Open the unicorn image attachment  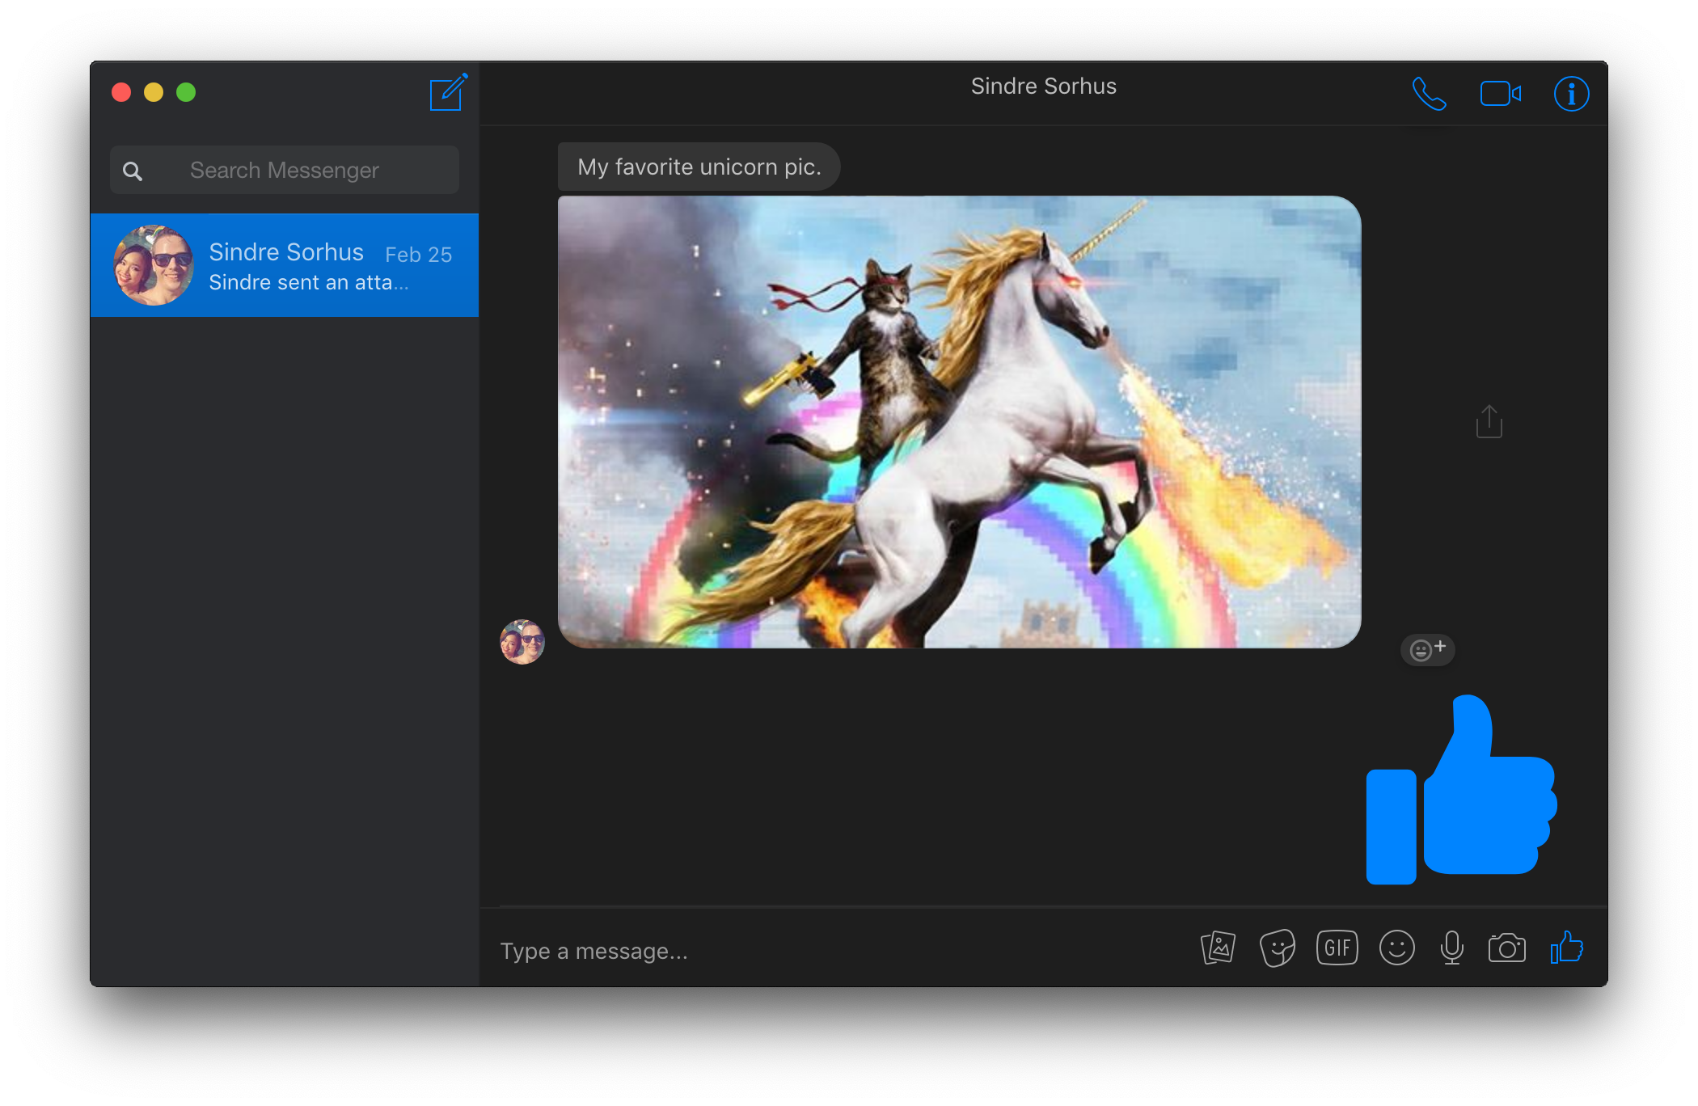click(959, 422)
